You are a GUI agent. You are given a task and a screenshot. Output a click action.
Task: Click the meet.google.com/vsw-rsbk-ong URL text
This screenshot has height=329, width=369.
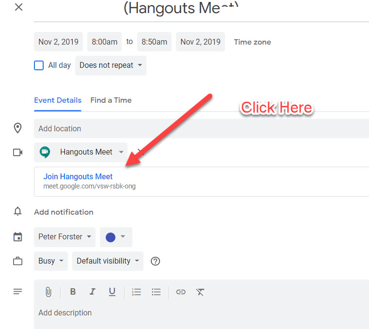(x=89, y=186)
